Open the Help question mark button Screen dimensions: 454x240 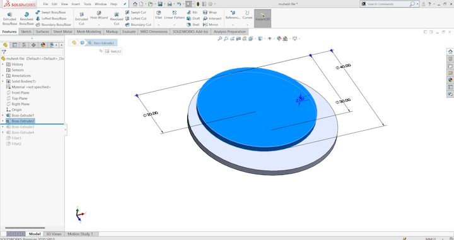(x=429, y=4)
